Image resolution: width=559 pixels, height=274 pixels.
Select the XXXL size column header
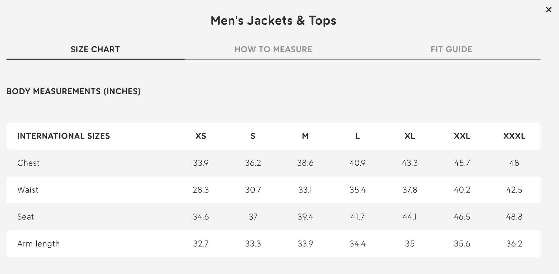(514, 136)
